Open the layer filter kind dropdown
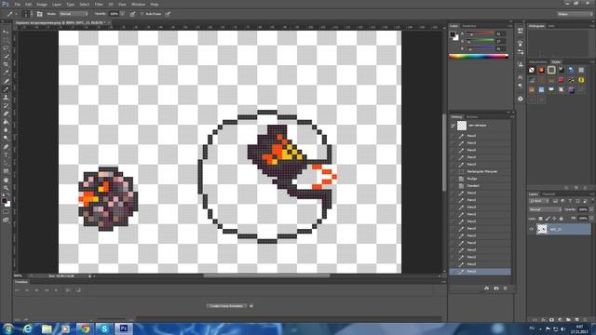 pos(539,201)
